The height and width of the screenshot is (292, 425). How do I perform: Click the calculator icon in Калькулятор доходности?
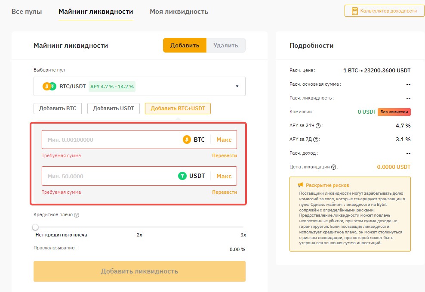pos(354,11)
